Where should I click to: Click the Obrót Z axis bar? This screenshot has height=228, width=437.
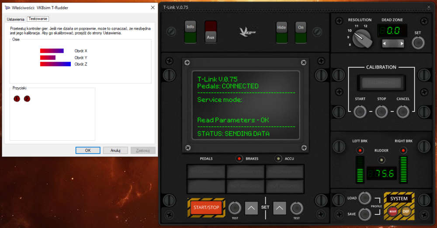click(55, 64)
